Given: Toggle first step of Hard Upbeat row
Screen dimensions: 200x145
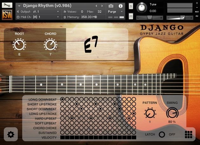Looking at the screenshot, I should (62, 118).
